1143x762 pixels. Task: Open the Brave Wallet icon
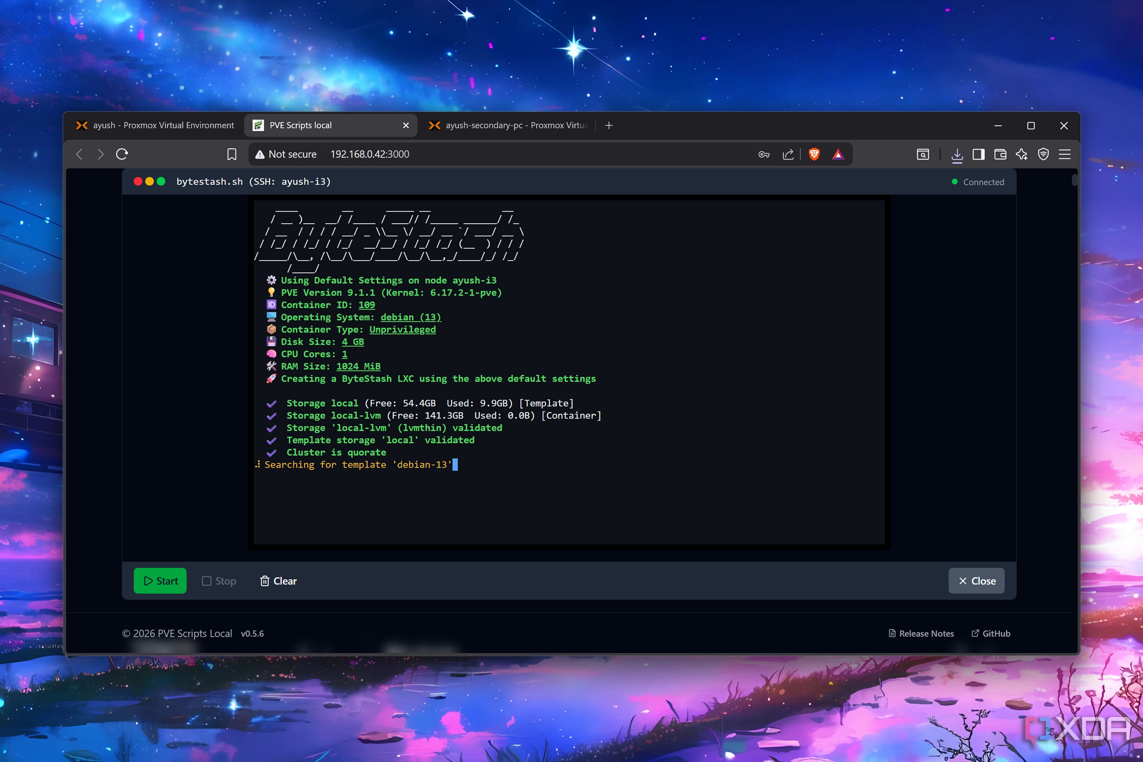(1000, 154)
